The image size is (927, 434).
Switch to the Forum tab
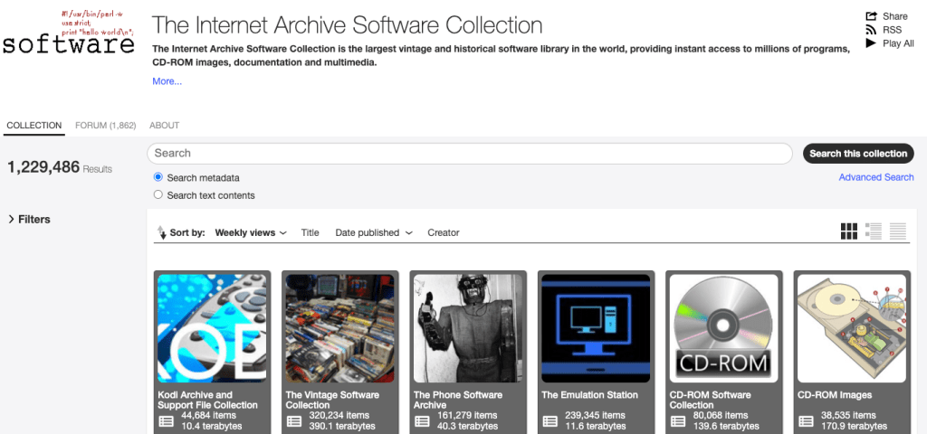(105, 126)
